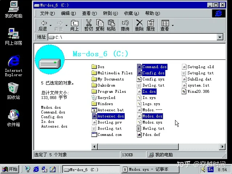Viewport: 232px width, 174px height.
Task: Click the Views (查看) toolbar icon
Action: tap(165, 25)
